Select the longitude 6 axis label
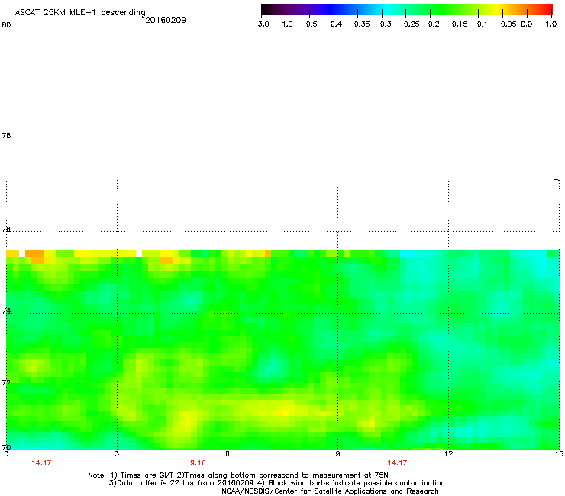Screen dimensions: 565x496 tap(228, 454)
